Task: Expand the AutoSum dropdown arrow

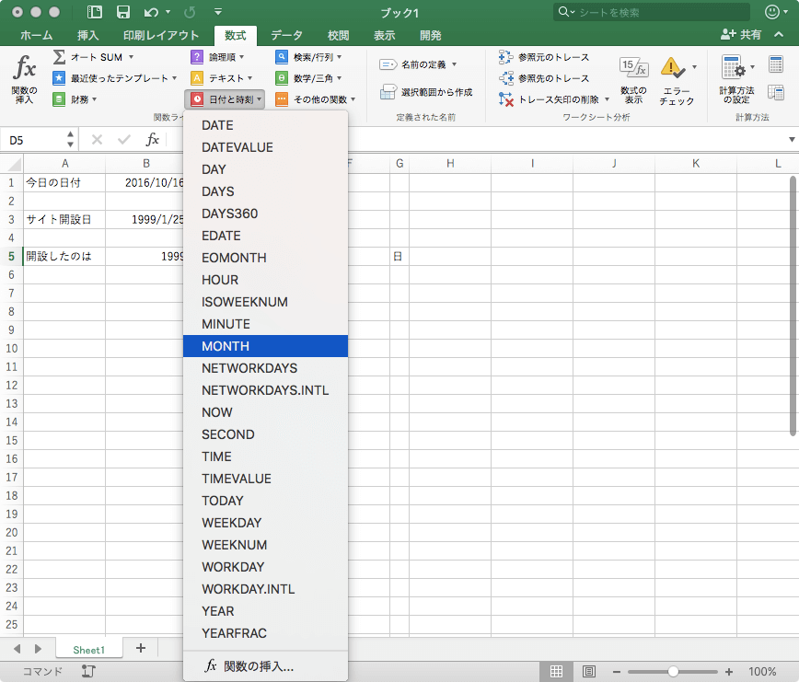Action: point(131,57)
